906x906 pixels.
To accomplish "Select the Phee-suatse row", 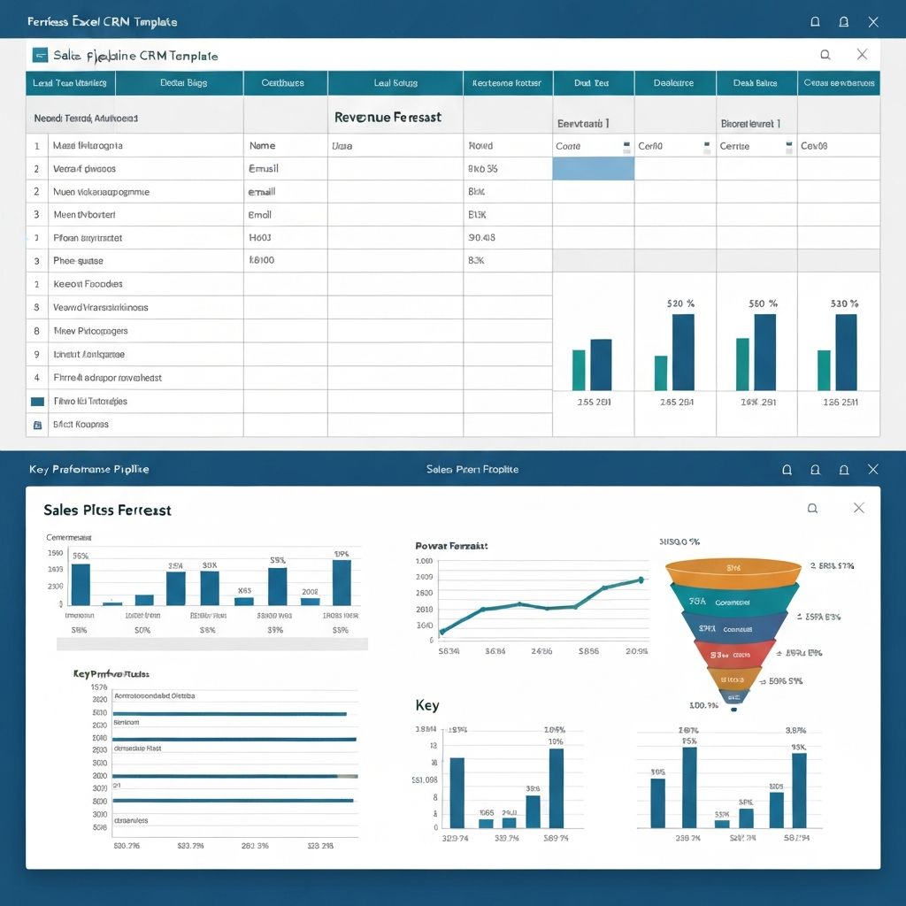I will 134,261.
